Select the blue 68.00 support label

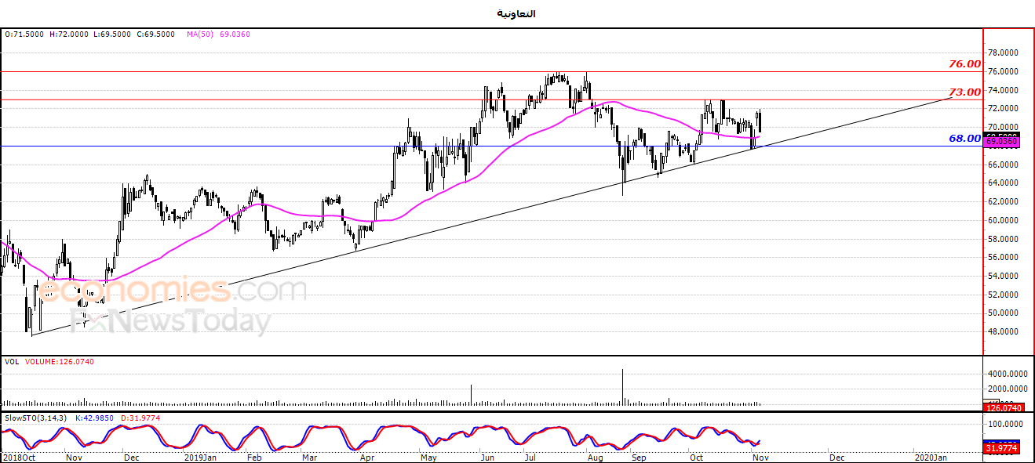click(964, 139)
